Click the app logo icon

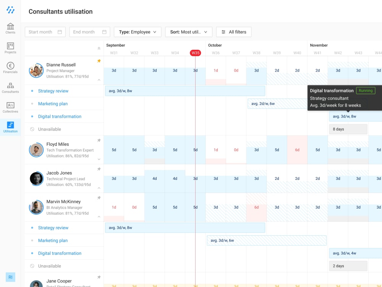point(10,10)
